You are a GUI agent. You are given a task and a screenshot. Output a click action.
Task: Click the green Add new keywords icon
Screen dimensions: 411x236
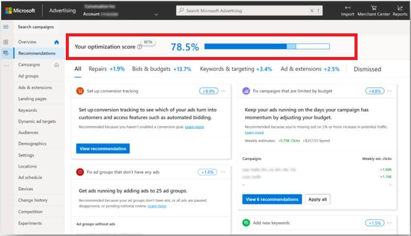pyautogui.click(x=246, y=223)
